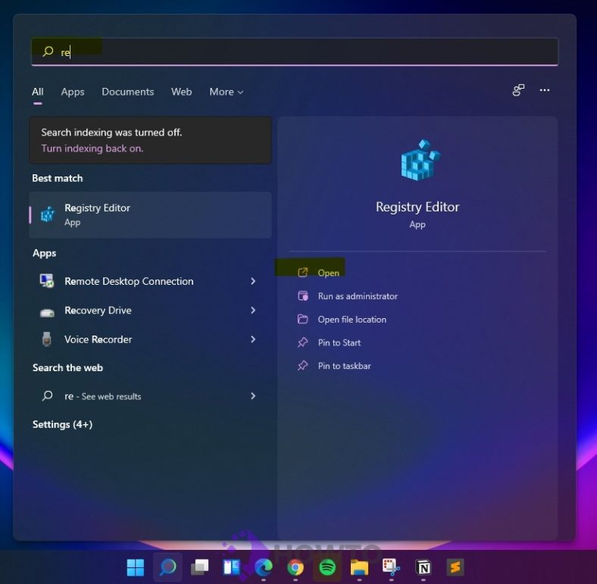597x584 pixels.
Task: Open Spotify from the taskbar
Action: click(x=327, y=567)
